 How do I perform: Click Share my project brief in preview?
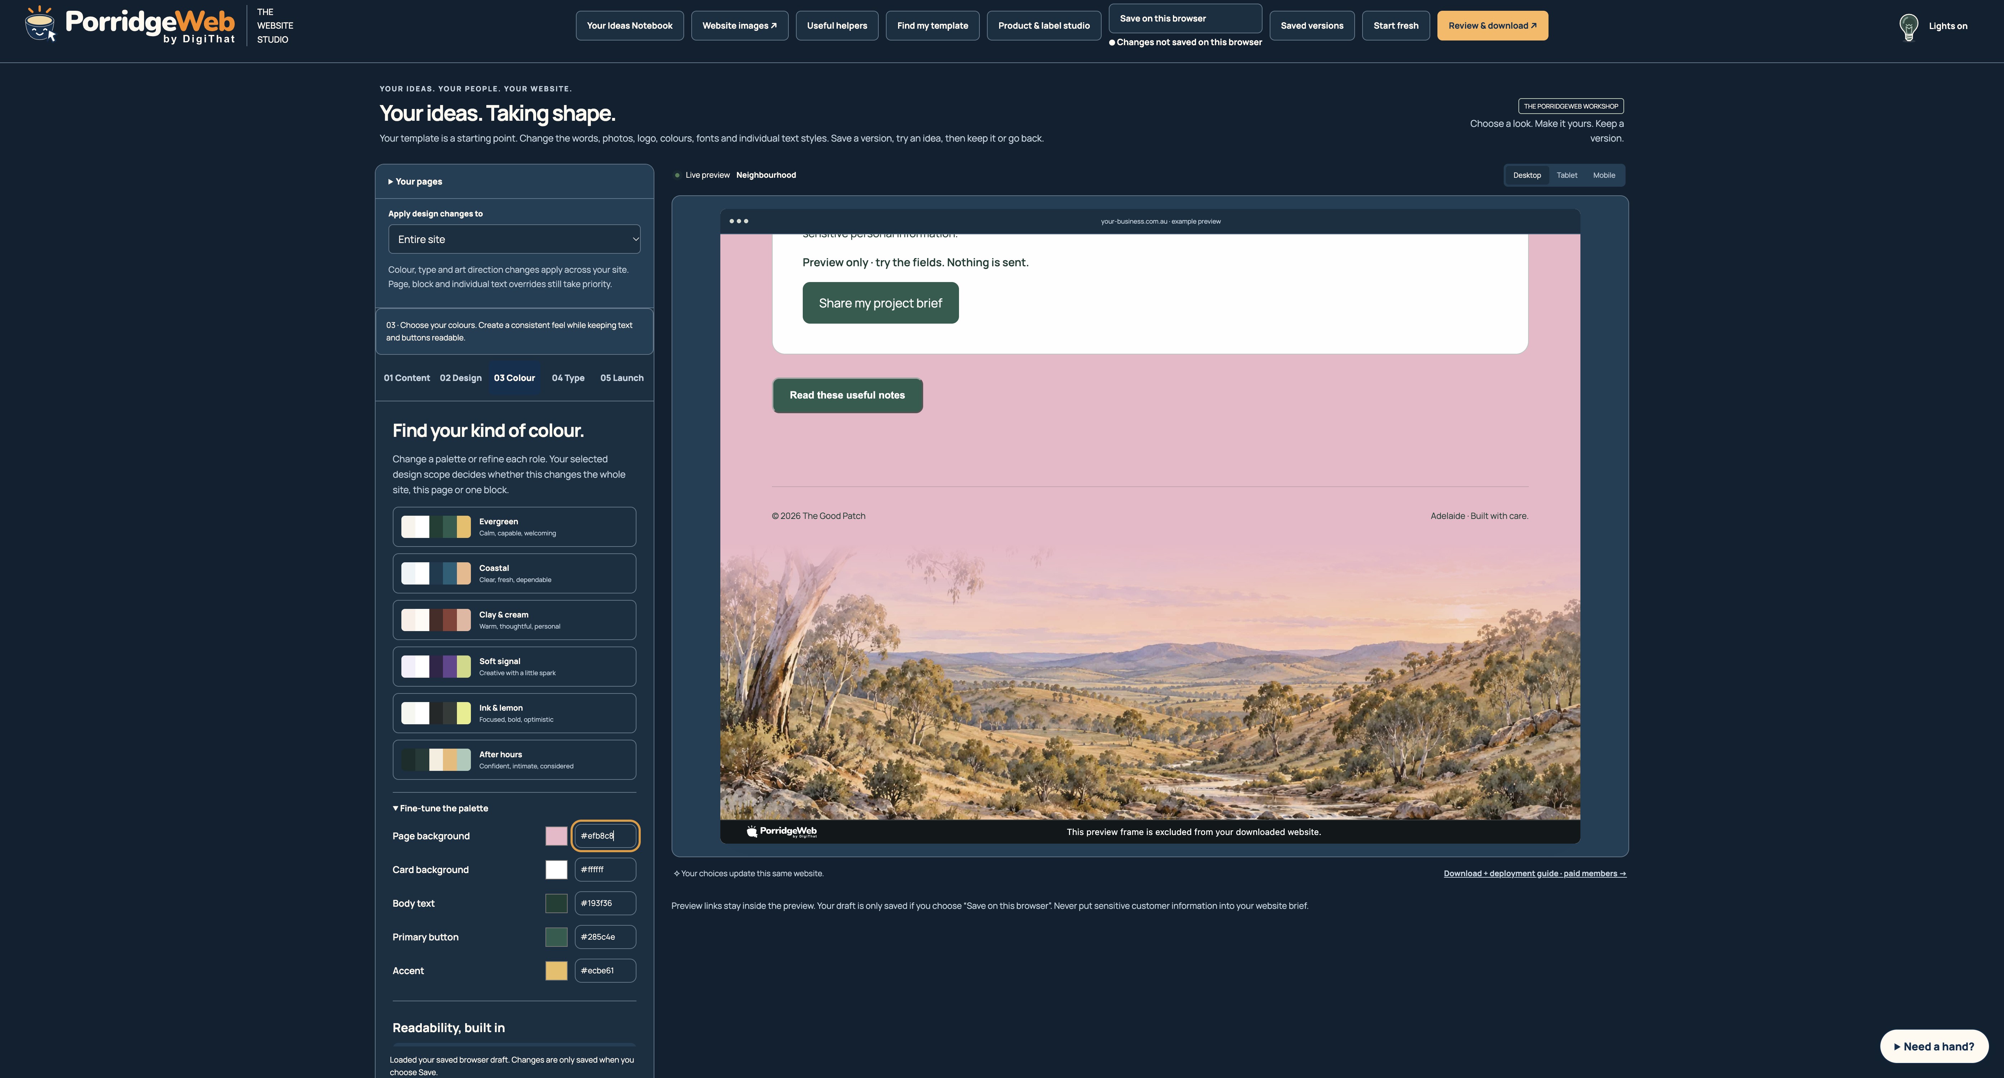(880, 302)
